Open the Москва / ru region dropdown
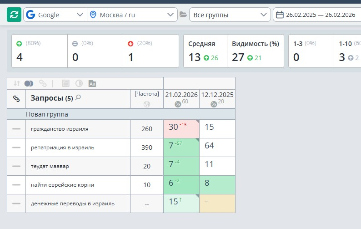 [132, 15]
